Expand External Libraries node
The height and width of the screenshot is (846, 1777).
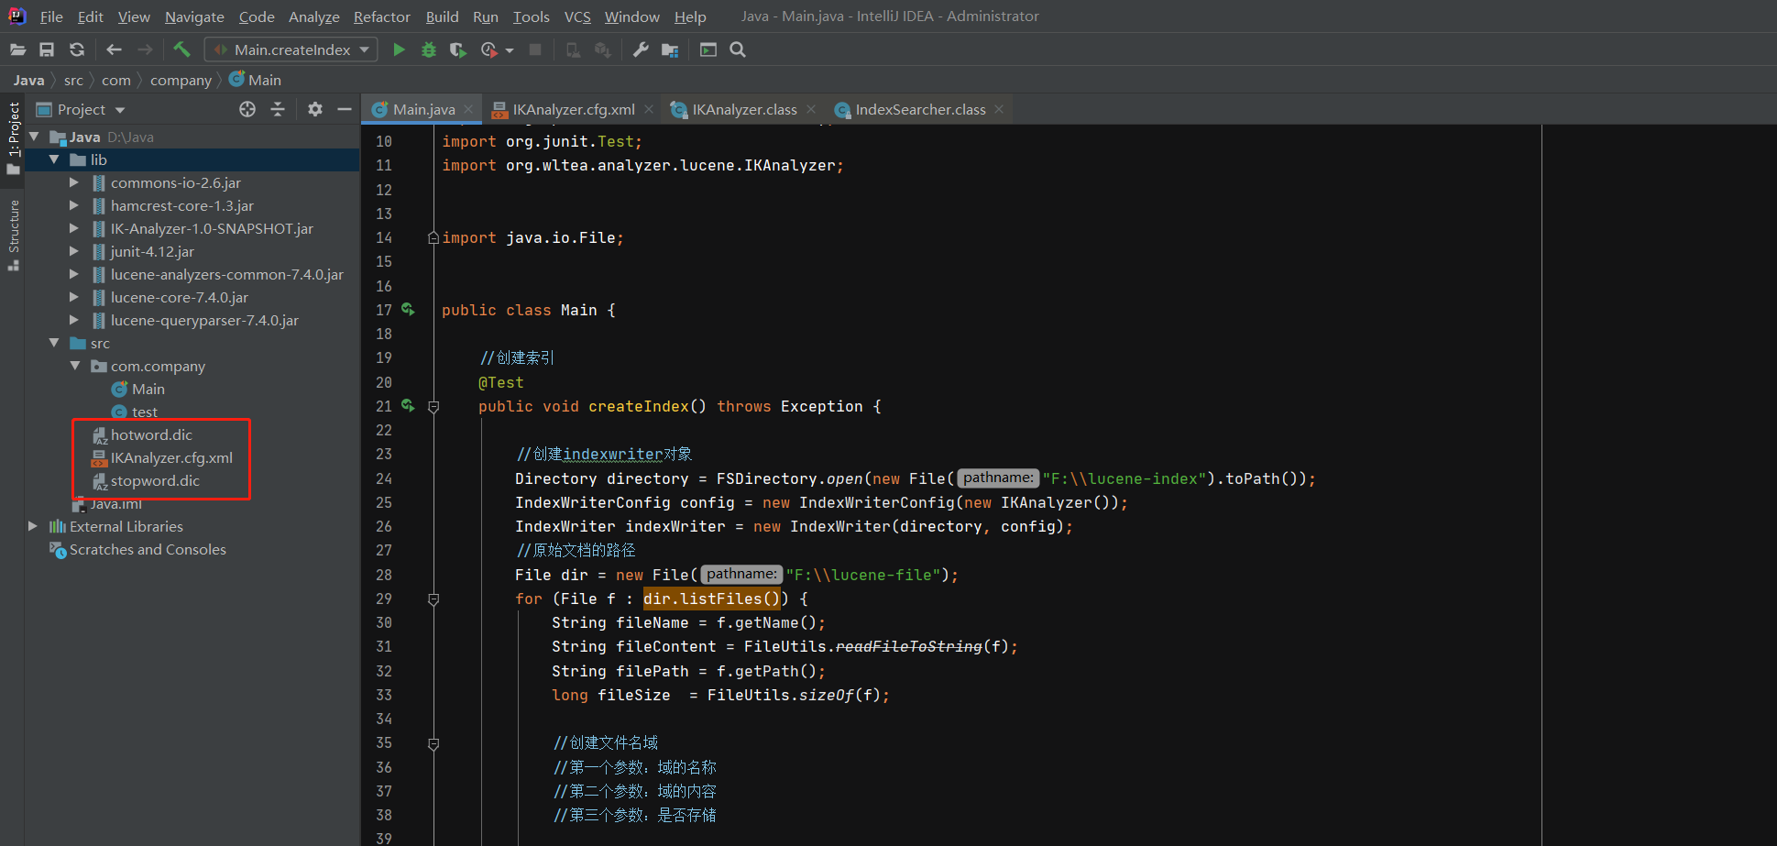(33, 526)
